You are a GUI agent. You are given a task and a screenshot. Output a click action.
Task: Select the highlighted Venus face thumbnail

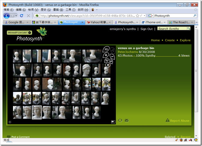point(37,112)
